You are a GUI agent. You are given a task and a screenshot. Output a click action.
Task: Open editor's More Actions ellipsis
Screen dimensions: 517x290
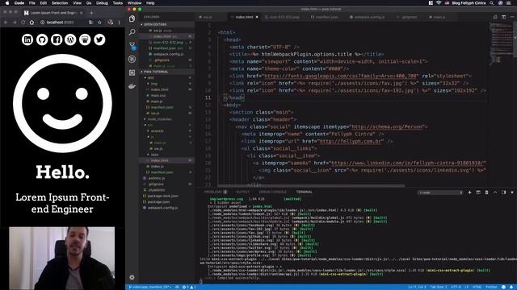512,17
